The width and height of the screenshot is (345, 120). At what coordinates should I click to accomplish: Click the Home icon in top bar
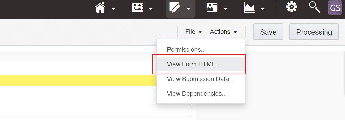tap(101, 7)
